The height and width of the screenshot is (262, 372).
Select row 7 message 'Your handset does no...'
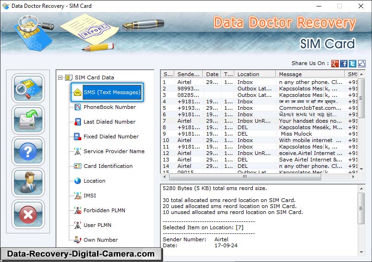311,121
